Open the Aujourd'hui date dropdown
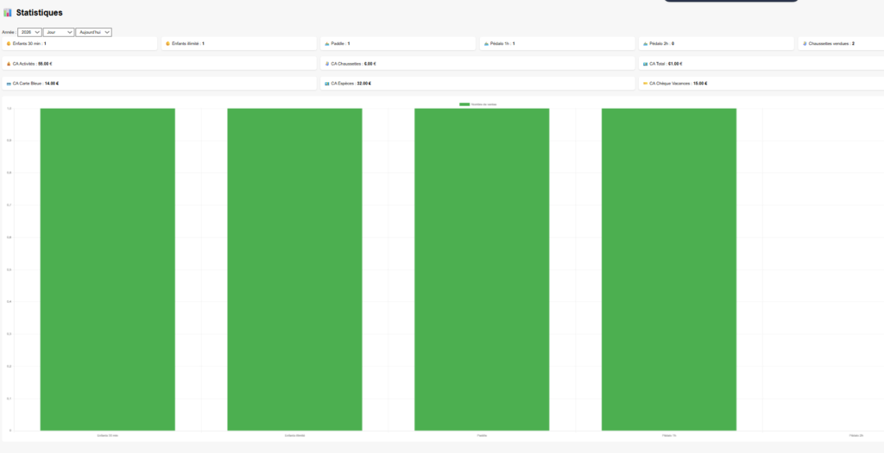Screen dimensions: 884x453 point(93,32)
